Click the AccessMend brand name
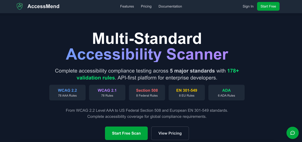The width and height of the screenshot is (302, 142). (43, 6)
